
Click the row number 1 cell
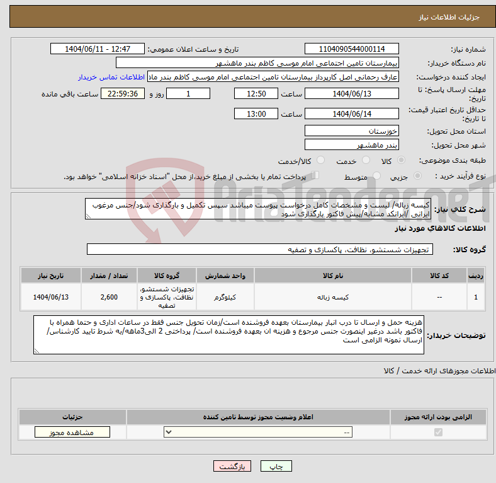point(475,297)
